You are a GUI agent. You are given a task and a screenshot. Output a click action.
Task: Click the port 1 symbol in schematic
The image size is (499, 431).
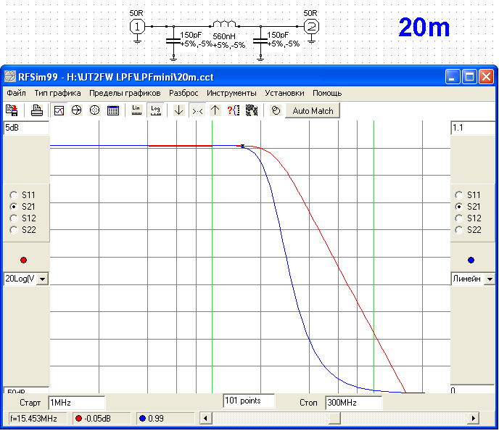[137, 27]
